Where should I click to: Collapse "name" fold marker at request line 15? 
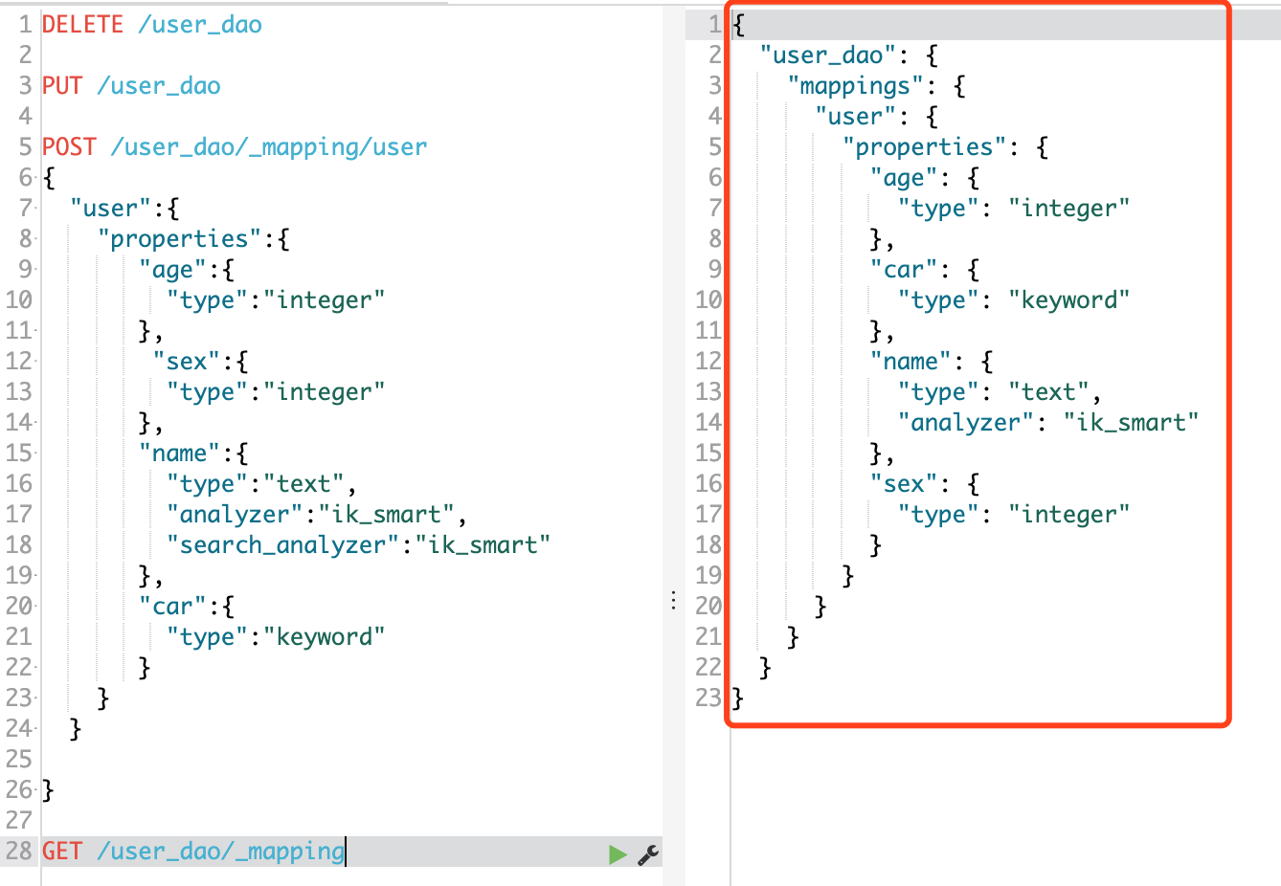click(x=36, y=454)
